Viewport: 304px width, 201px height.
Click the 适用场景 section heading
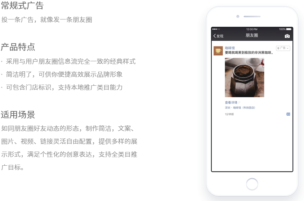(x=18, y=115)
